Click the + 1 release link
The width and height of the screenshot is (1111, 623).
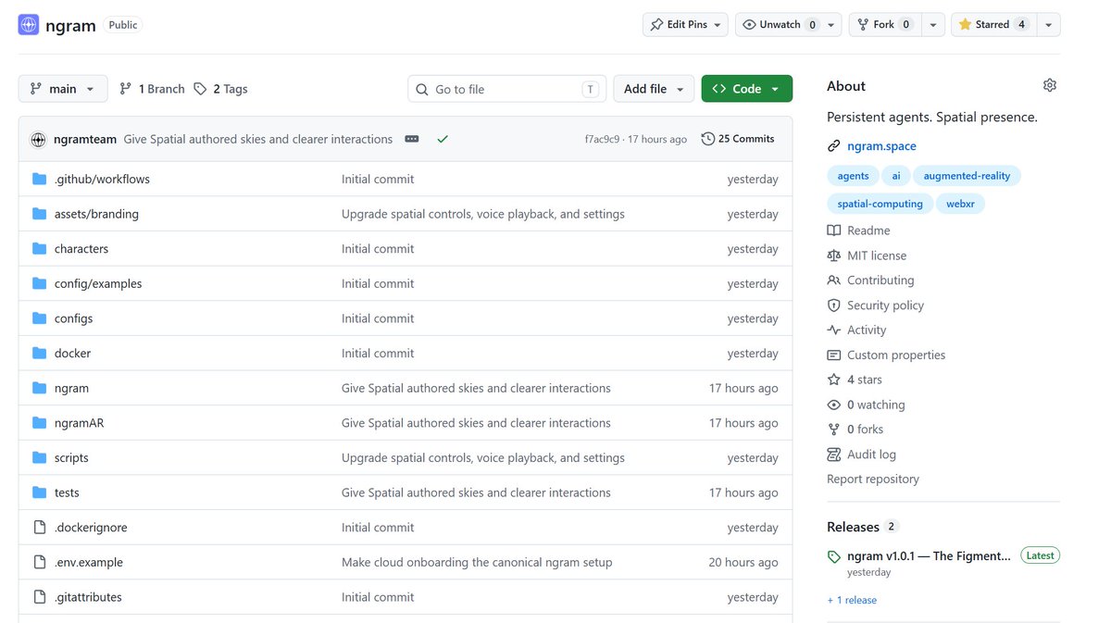pyautogui.click(x=852, y=600)
